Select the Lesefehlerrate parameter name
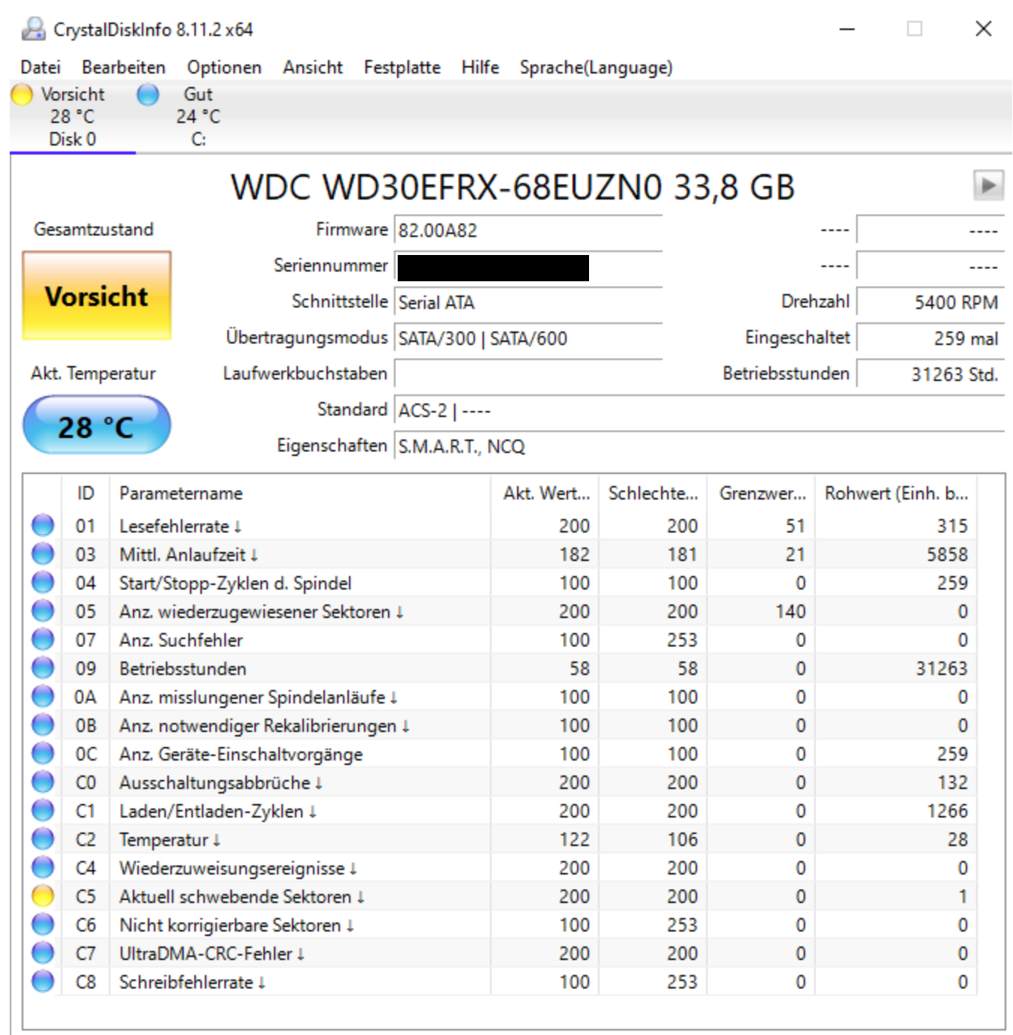Screen dimensions: 1013x1035 point(180,526)
